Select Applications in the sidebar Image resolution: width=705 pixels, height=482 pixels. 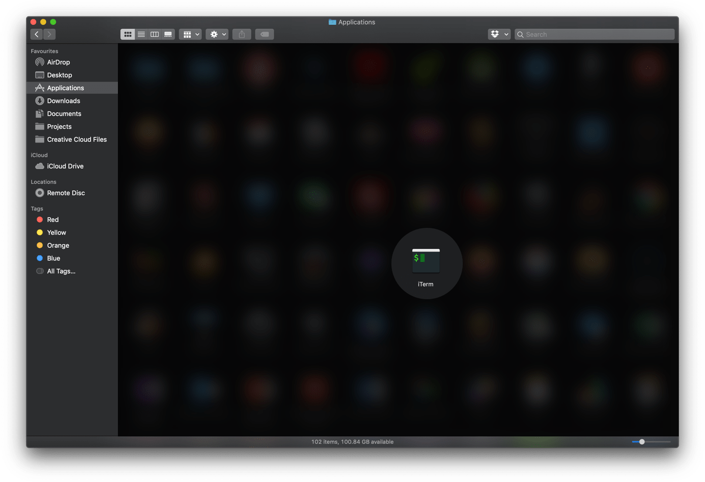click(x=72, y=88)
